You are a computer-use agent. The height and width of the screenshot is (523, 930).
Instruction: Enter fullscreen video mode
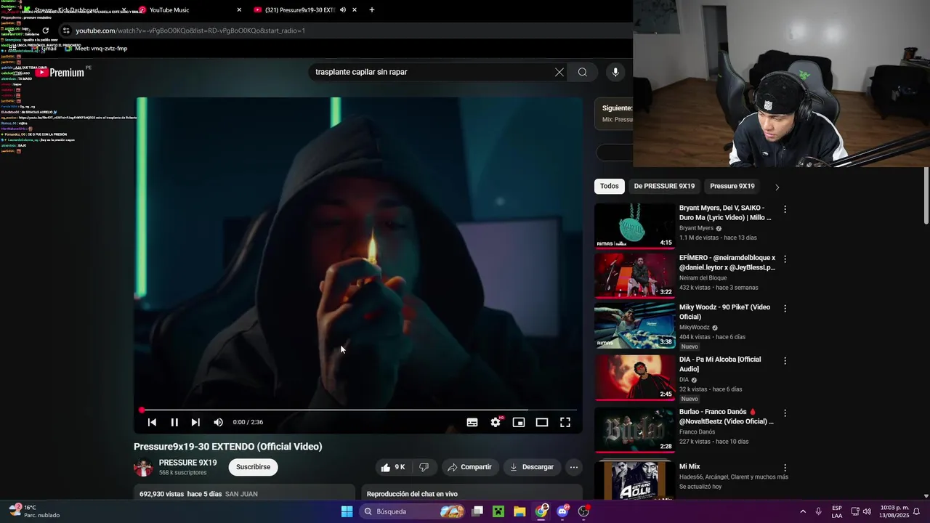pyautogui.click(x=565, y=422)
